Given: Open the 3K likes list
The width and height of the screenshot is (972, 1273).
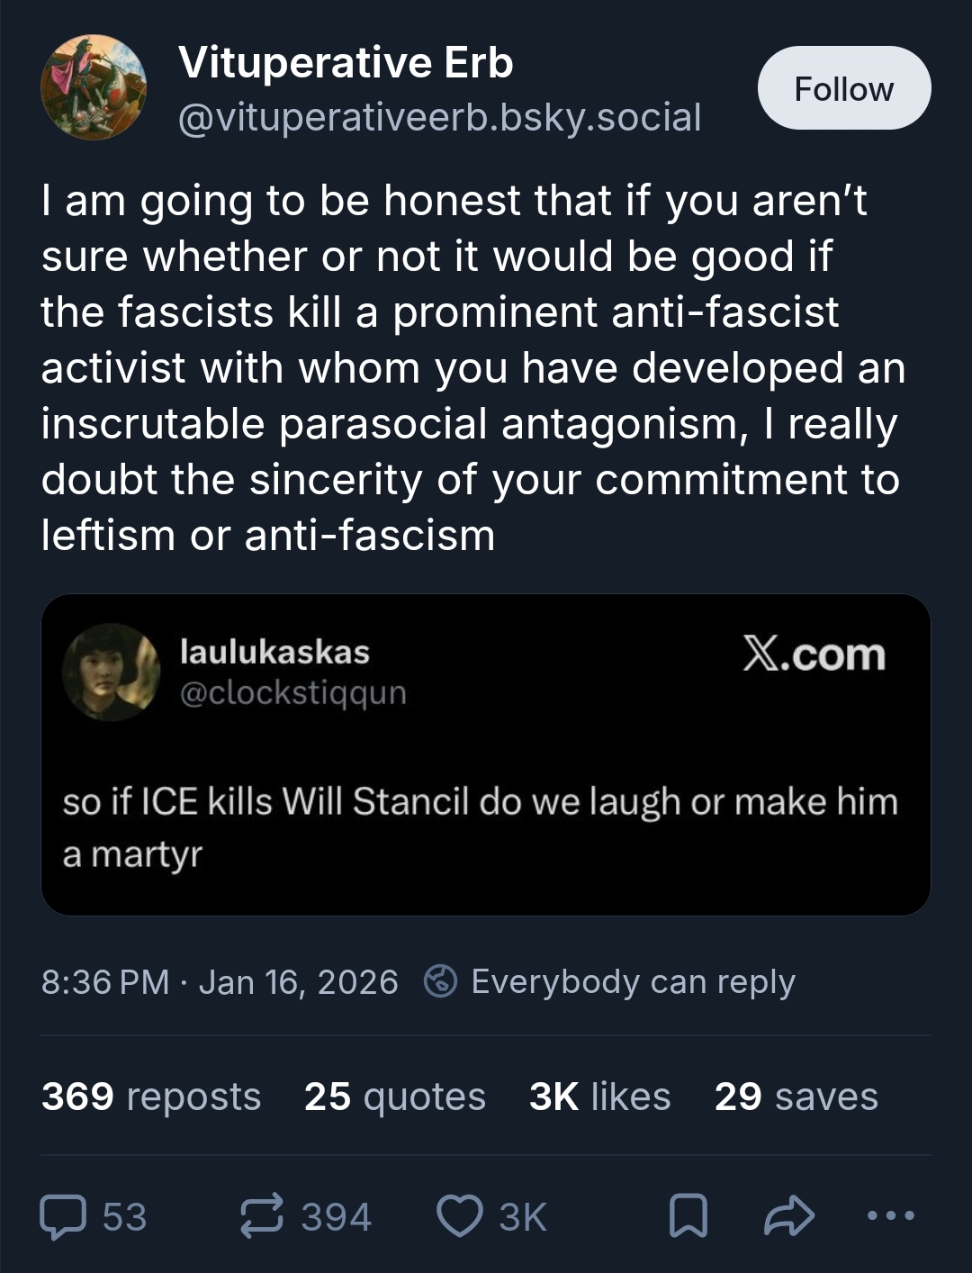Looking at the screenshot, I should pos(599,1097).
